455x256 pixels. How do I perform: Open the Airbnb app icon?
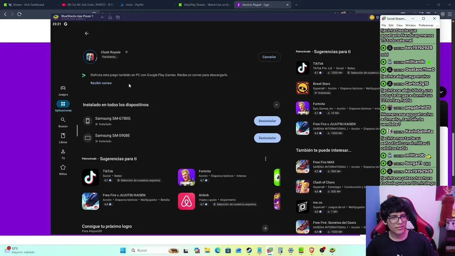[x=186, y=201]
